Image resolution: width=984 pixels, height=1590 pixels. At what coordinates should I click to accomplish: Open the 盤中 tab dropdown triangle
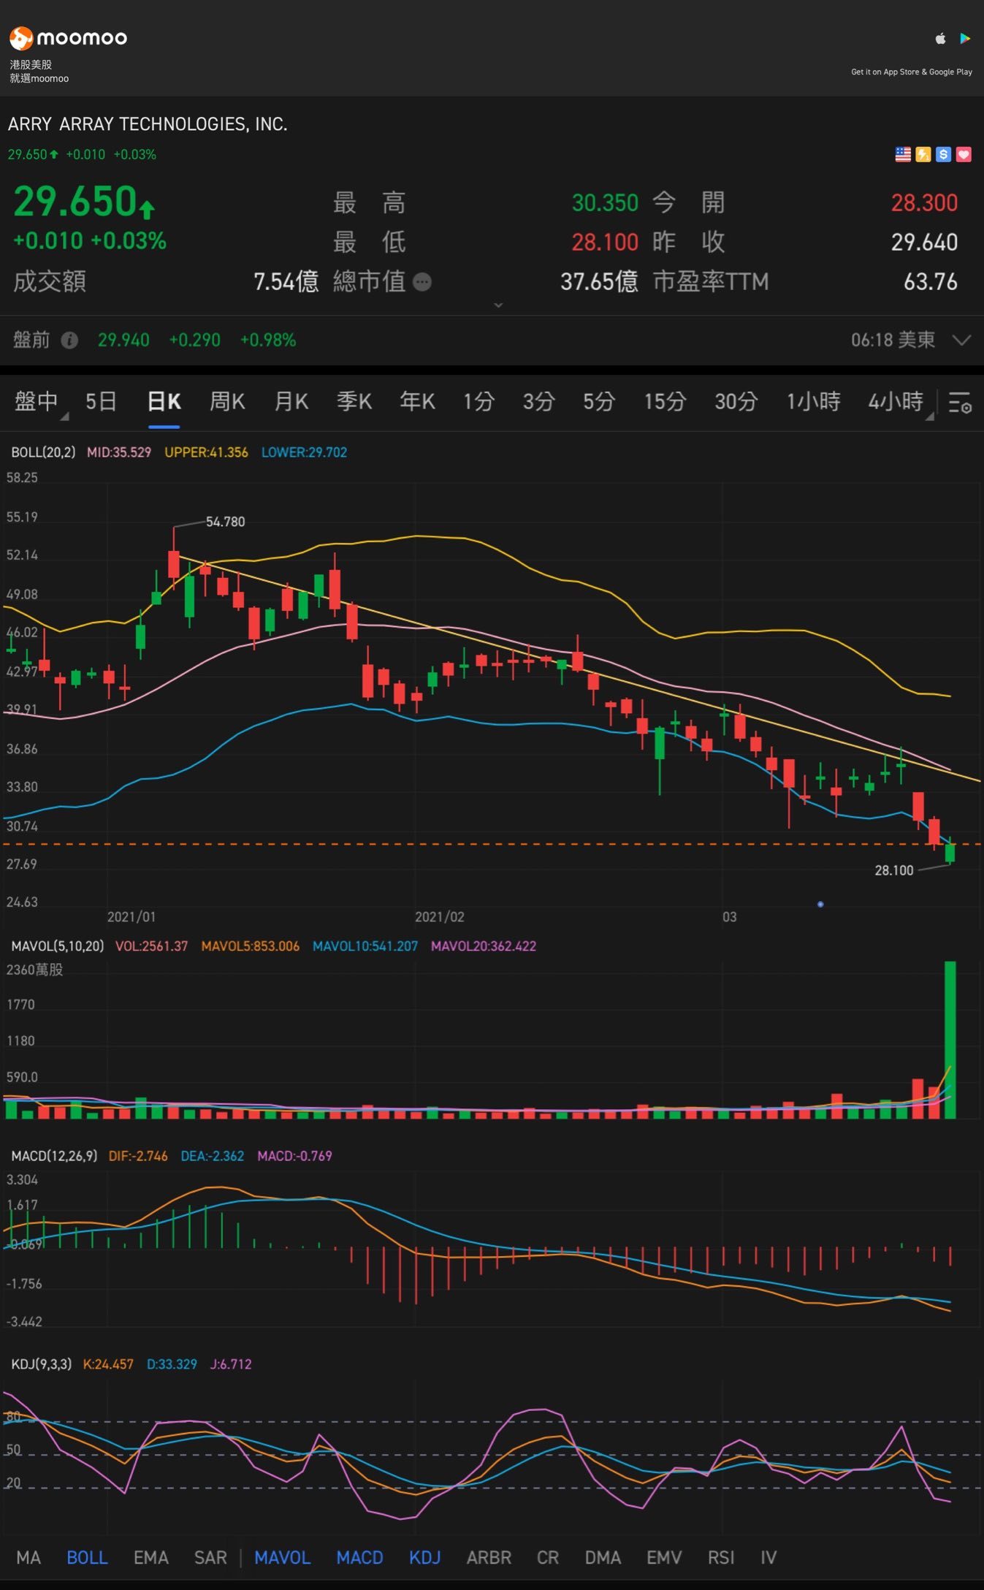(x=64, y=416)
